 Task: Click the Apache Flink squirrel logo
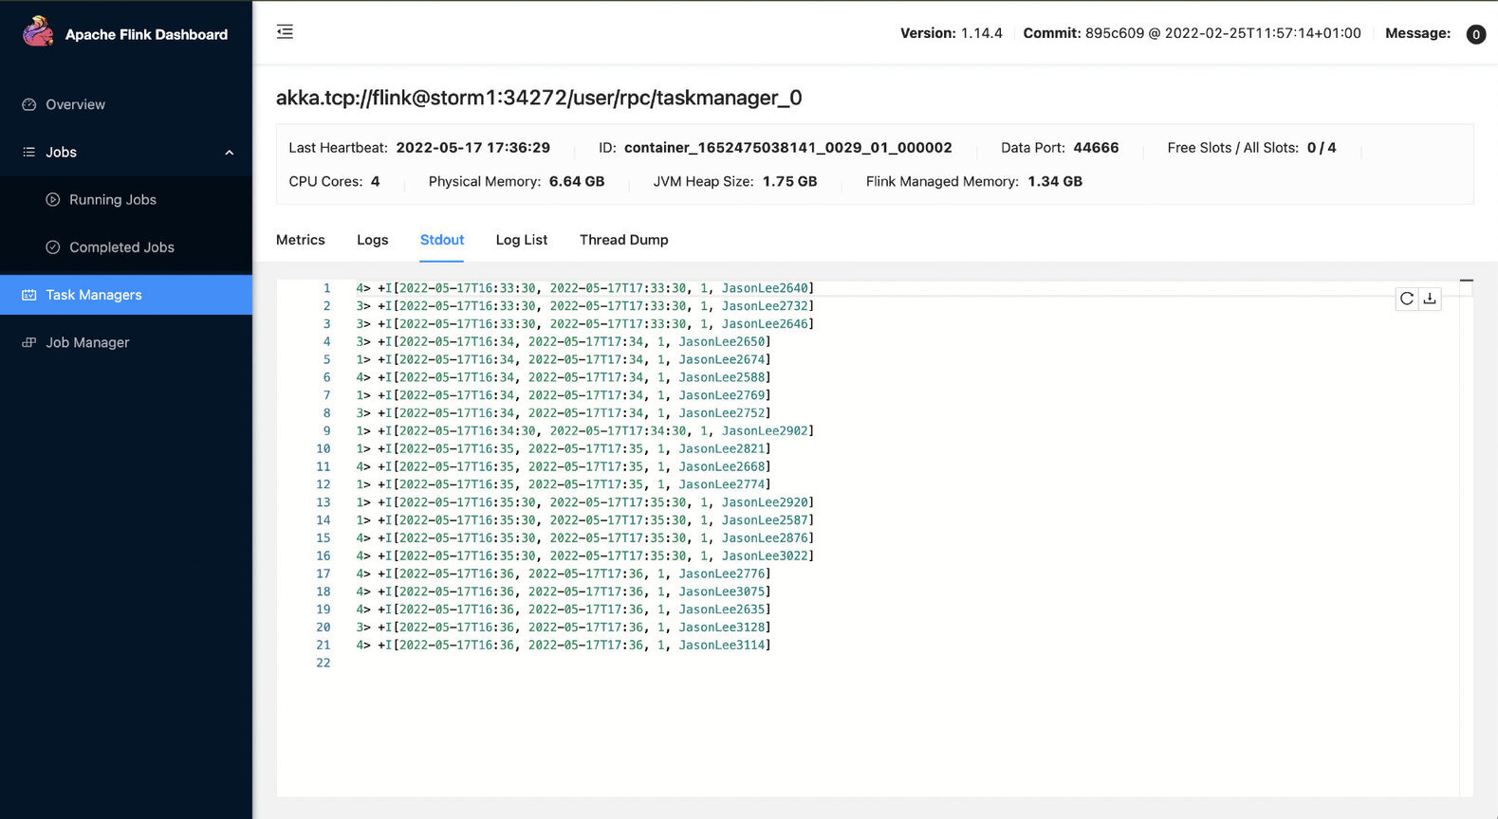coord(38,32)
